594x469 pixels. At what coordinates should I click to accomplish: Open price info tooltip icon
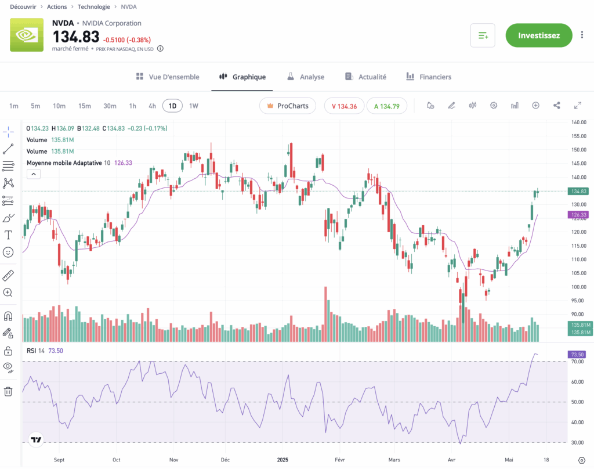point(160,49)
